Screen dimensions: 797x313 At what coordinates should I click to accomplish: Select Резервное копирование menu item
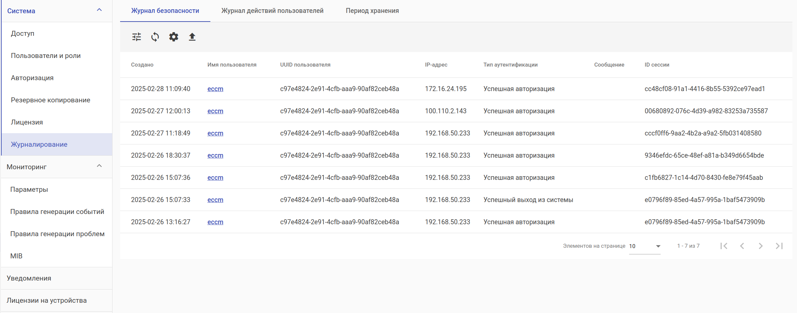click(50, 100)
